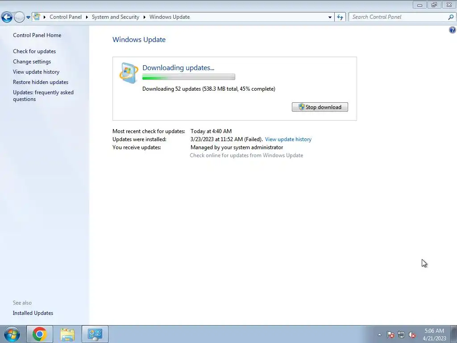Open the taskbar clock and date

[434, 335]
